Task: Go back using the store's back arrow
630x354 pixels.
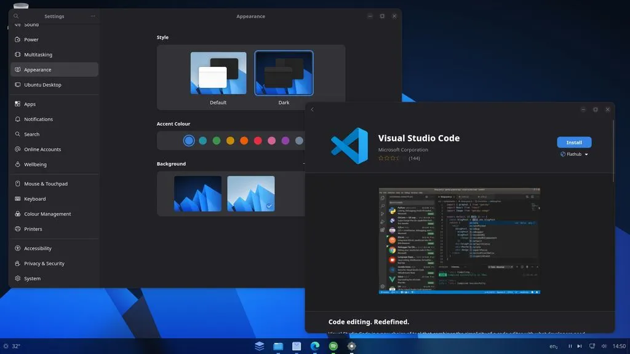Action: tap(312, 109)
